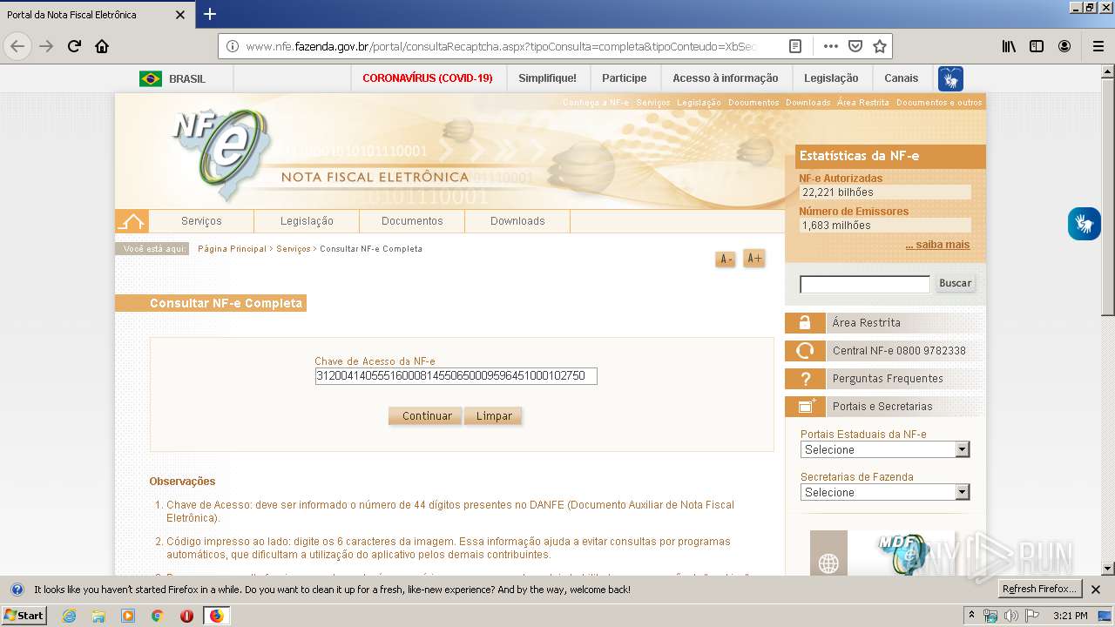The width and height of the screenshot is (1115, 627).
Task: Click the Continuar button
Action: click(425, 416)
